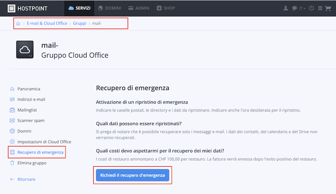The width and height of the screenshot is (336, 194).
Task: Click the 'Gruppo Cloud Office' heading text
Action: (75, 55)
